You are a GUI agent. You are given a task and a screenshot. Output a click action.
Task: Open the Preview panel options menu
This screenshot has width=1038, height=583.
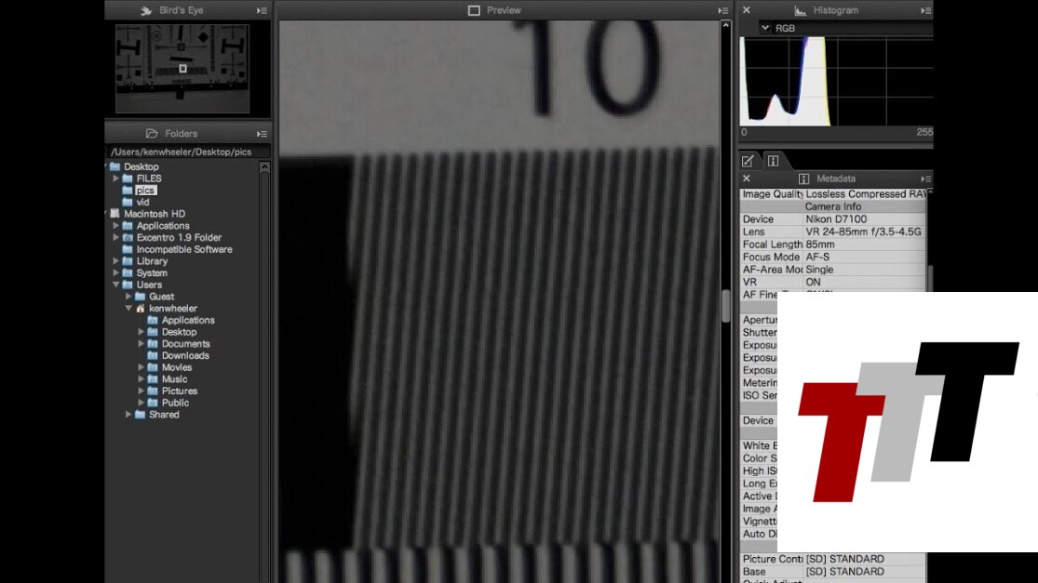click(x=723, y=10)
